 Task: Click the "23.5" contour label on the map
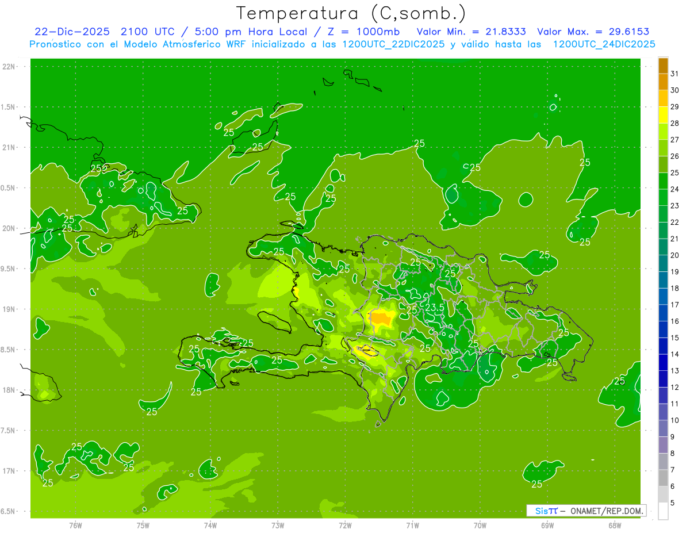coord(434,308)
